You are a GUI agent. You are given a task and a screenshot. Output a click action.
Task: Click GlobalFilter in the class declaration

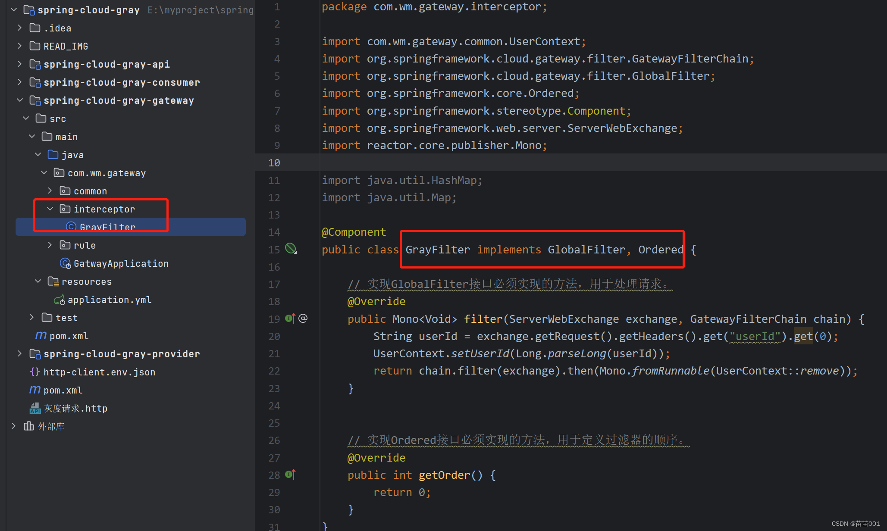[x=586, y=250]
